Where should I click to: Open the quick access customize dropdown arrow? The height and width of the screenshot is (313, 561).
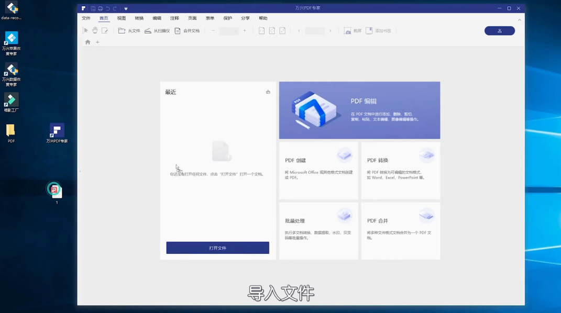point(126,8)
